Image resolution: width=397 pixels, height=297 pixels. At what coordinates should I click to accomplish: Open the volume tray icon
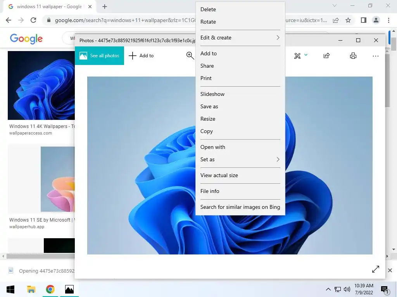point(347,289)
